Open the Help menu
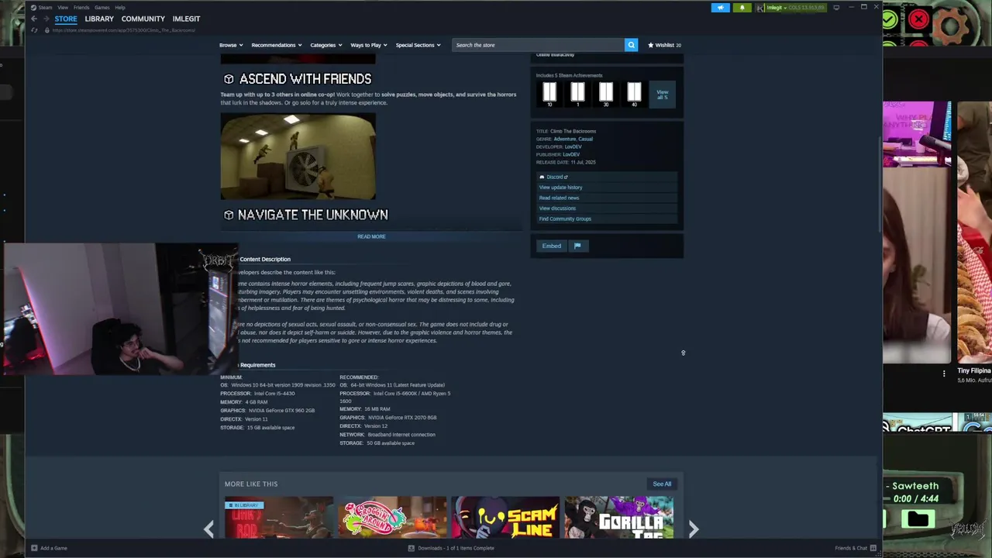992x558 pixels. coord(120,8)
